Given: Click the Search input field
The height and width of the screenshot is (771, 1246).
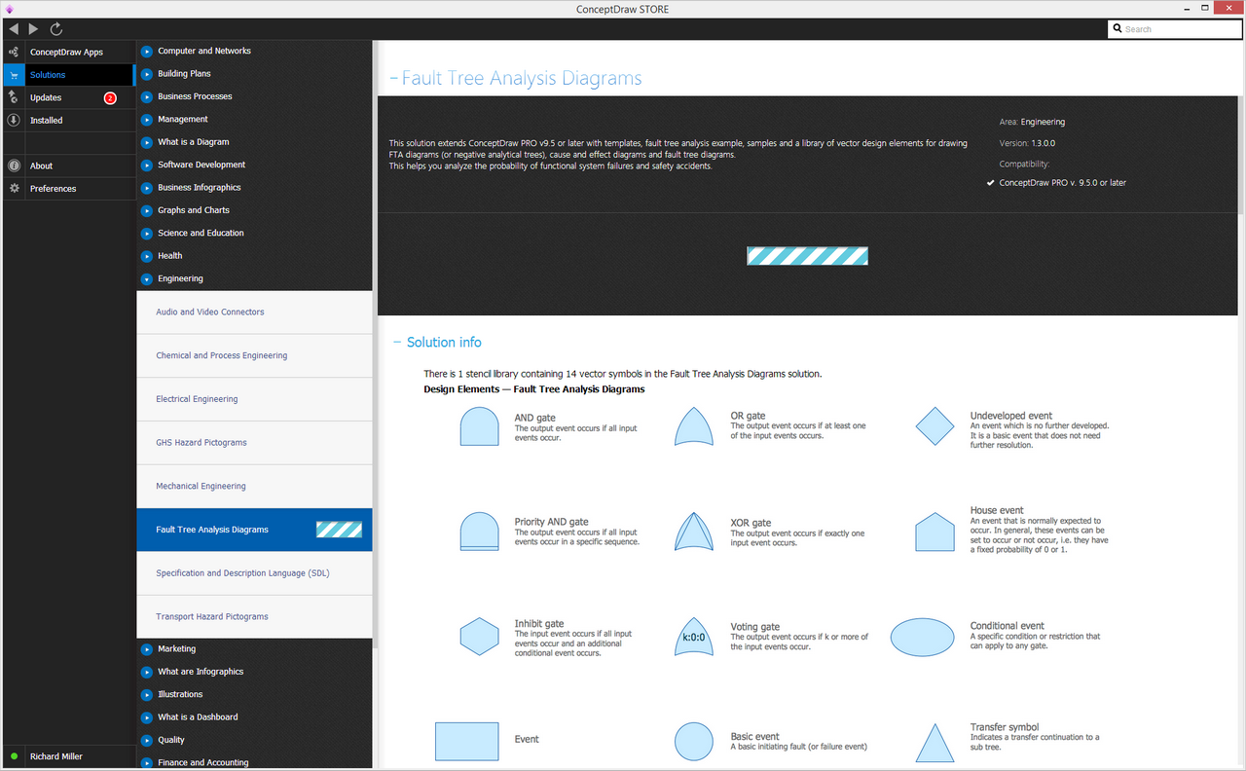Looking at the screenshot, I should pyautogui.click(x=1174, y=29).
